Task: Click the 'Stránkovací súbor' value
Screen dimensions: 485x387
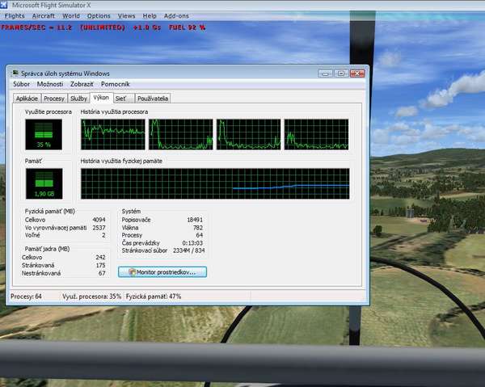Action: [x=188, y=250]
